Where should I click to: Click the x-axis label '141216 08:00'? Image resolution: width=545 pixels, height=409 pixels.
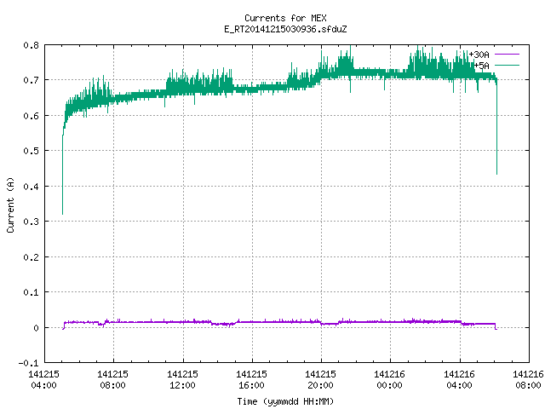tap(528, 380)
